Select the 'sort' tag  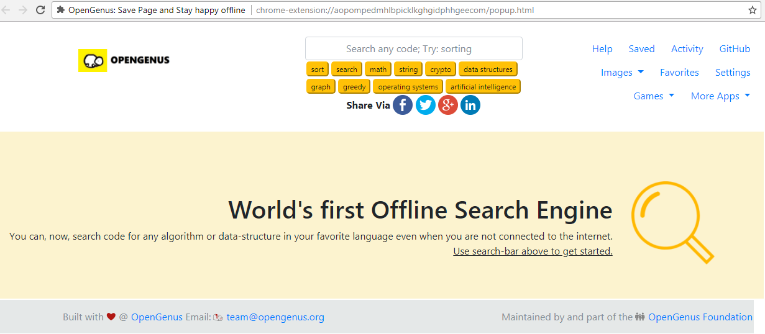pyautogui.click(x=318, y=70)
